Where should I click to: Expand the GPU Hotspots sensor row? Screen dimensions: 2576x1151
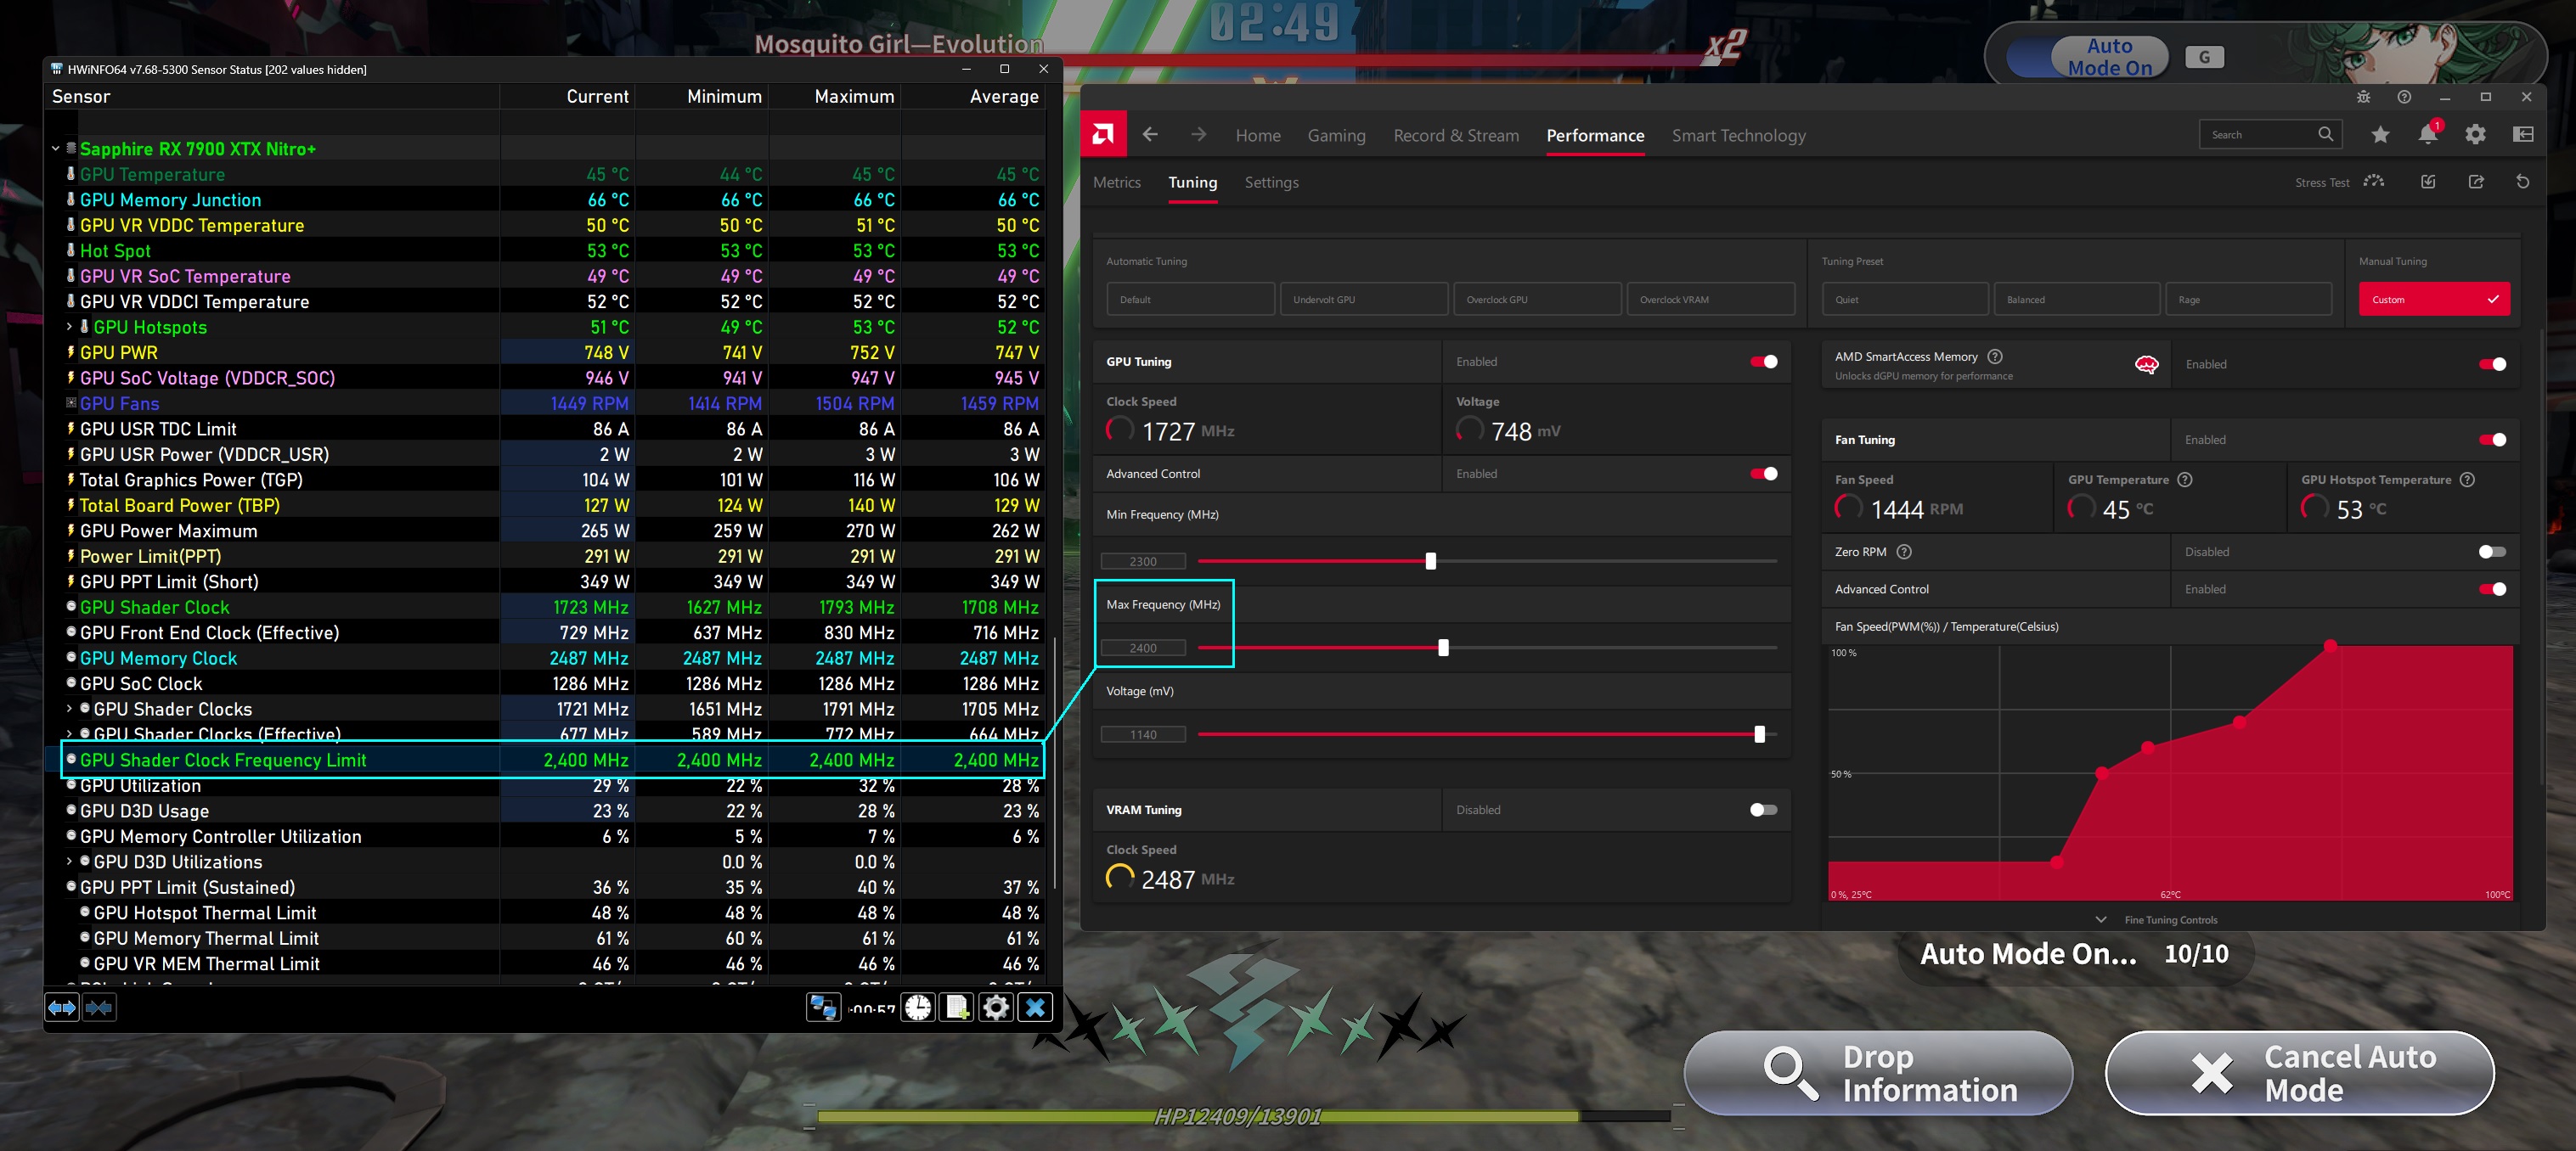(x=69, y=327)
